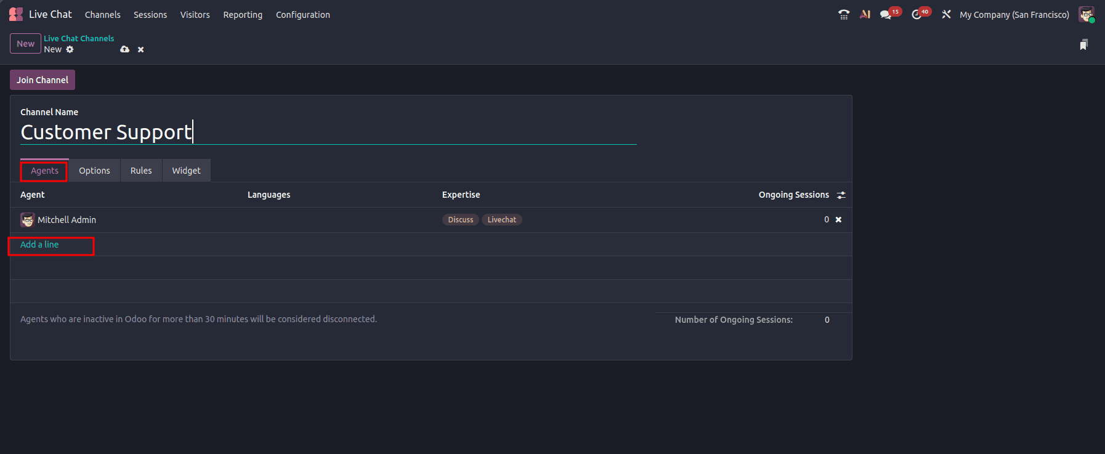The height and width of the screenshot is (454, 1105).
Task: Save the record with the cloud upload icon
Action: pos(125,49)
